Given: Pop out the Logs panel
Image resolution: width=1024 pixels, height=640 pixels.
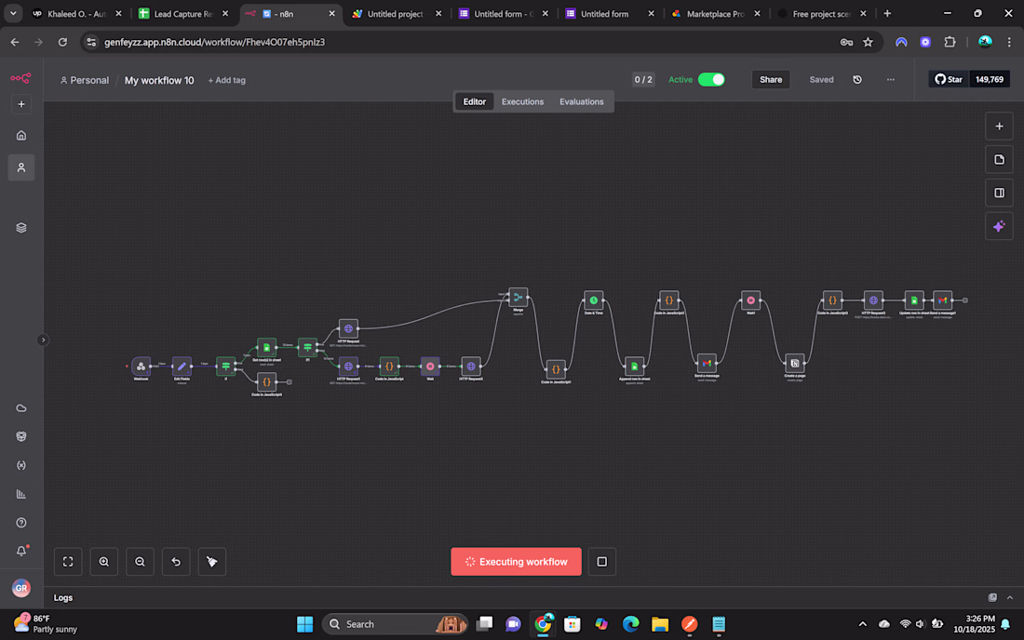Looking at the screenshot, I should [x=992, y=597].
